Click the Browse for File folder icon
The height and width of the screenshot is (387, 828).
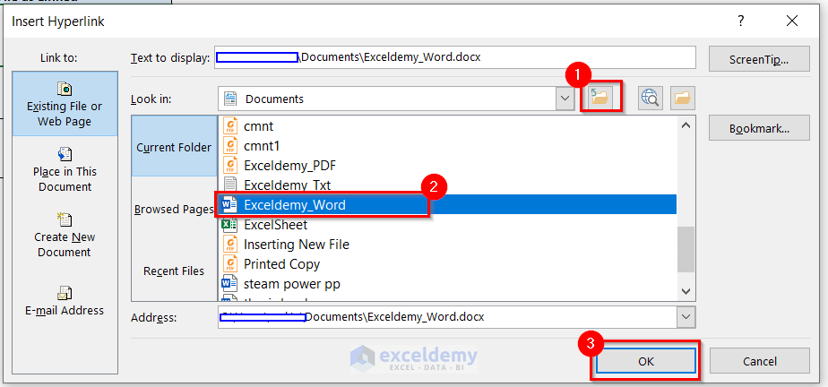tap(682, 99)
